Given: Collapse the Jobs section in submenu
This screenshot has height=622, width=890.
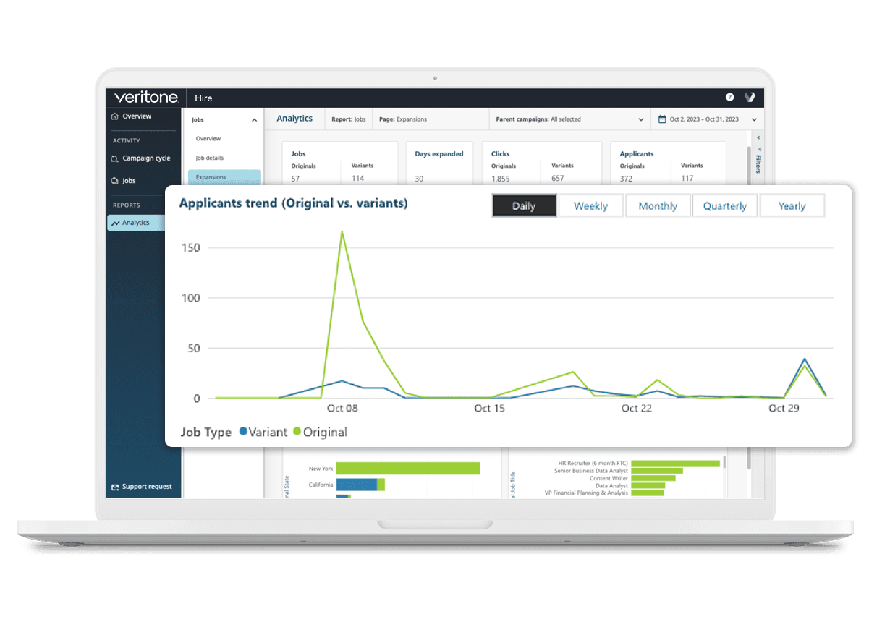Looking at the screenshot, I should (254, 120).
